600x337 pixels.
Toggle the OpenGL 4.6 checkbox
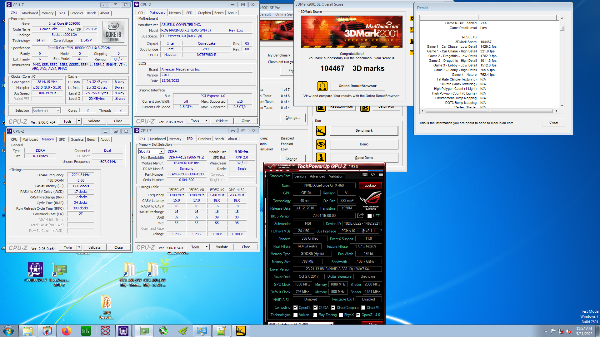tap(358, 315)
